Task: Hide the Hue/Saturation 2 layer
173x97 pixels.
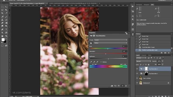Action: (137, 69)
